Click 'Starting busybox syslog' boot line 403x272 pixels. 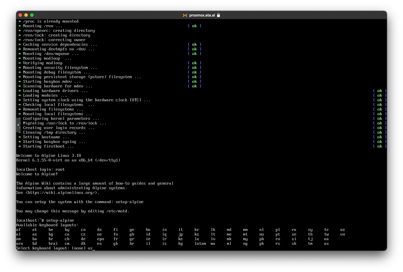52,142
